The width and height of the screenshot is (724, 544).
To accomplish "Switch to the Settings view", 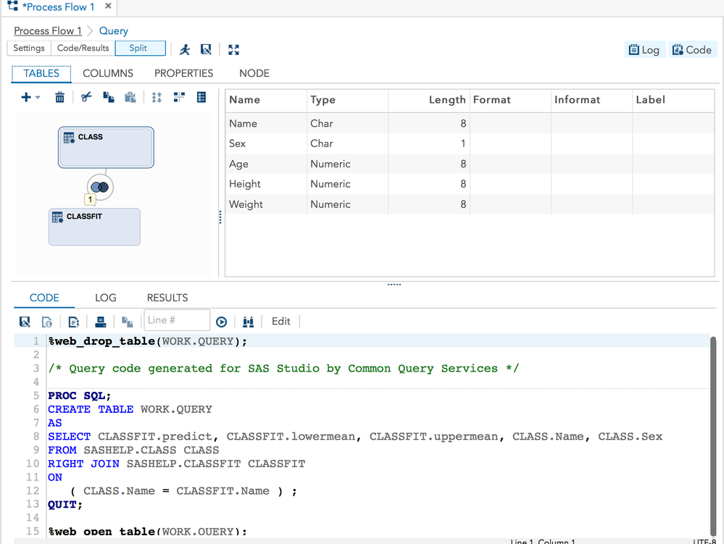I will 29,49.
